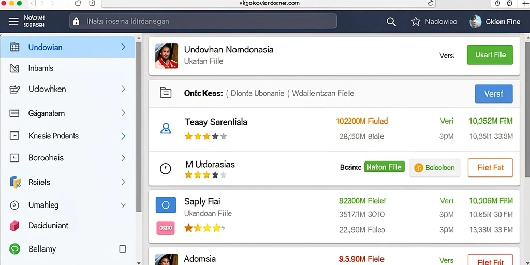Click the Inbamls sidebar icon
The width and height of the screenshot is (530, 265).
pos(14,68)
